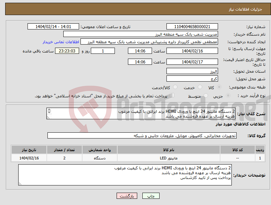Select the جزیی purchase type radio
This screenshot has height=205, width=271.
228,95
